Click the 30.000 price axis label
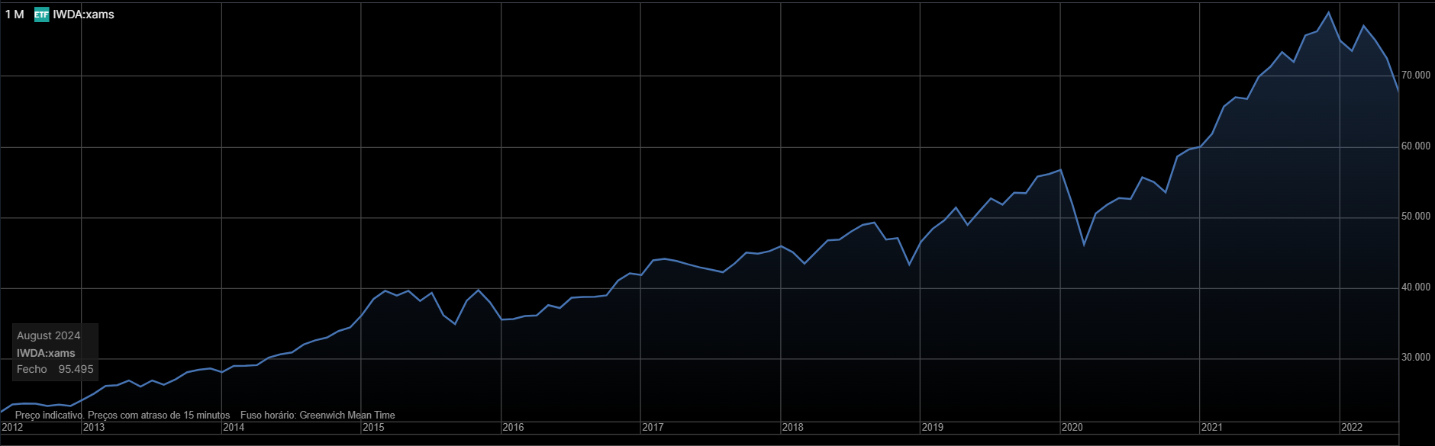 point(1416,358)
